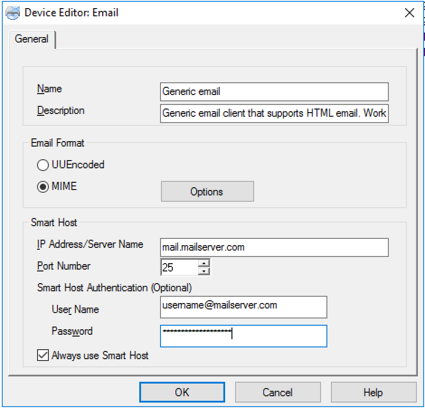425x408 pixels.
Task: Click the Name field containing Generic email
Action: [x=274, y=91]
